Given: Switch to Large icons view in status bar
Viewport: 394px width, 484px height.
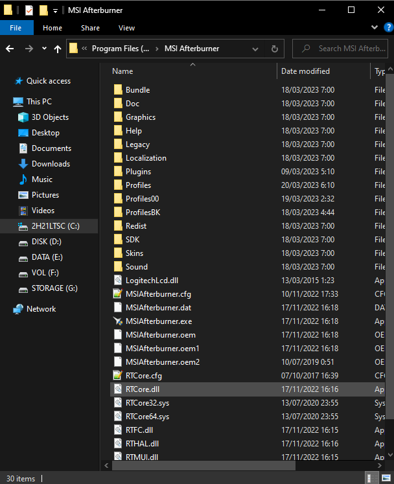Looking at the screenshot, I should click(386, 478).
